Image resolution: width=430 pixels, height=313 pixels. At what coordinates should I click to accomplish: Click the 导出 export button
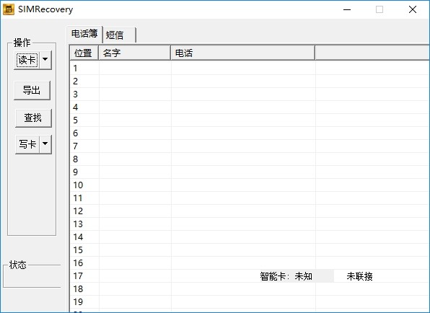[x=32, y=90]
